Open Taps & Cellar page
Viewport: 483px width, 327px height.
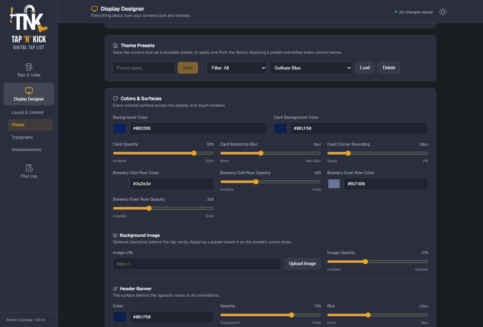click(29, 70)
